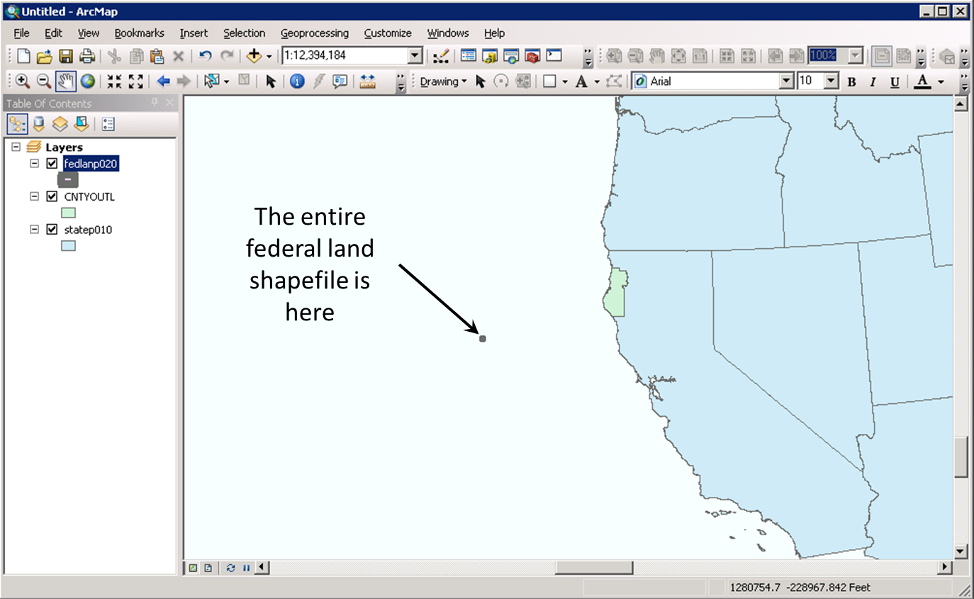Switch to List By Source view

click(x=39, y=124)
